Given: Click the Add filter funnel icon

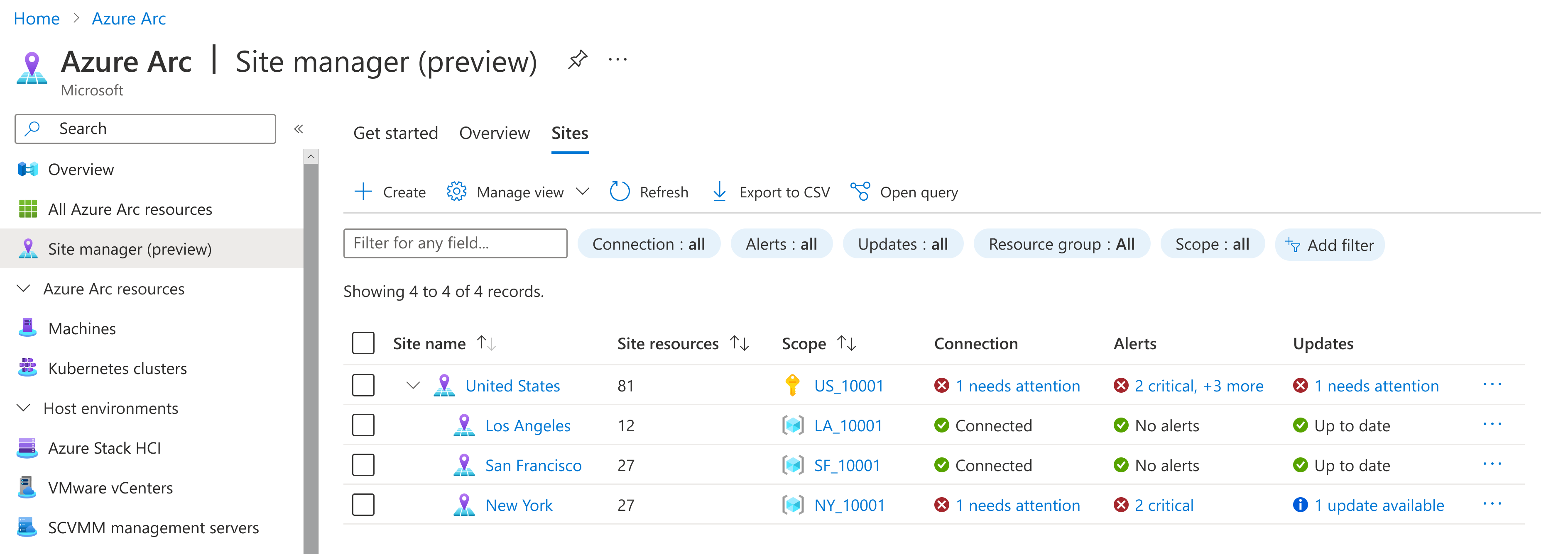Looking at the screenshot, I should (1293, 245).
